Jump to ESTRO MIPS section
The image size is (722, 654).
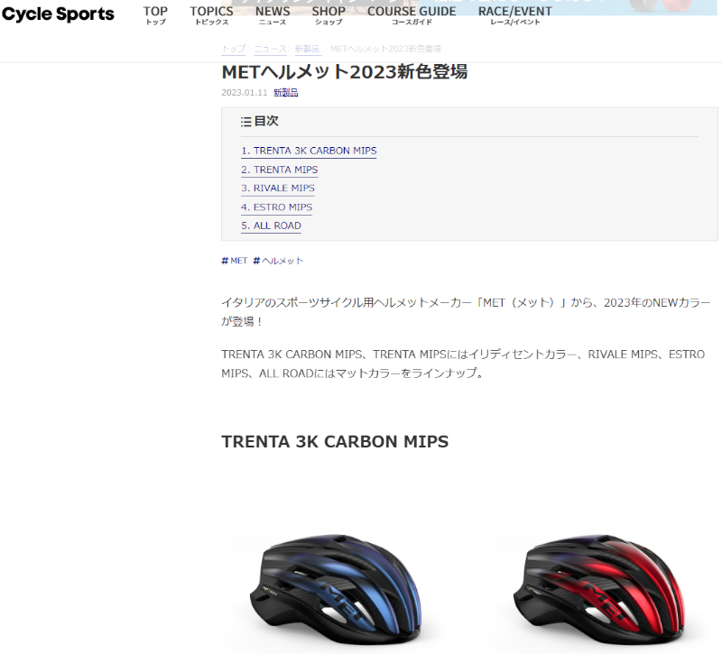coord(277,207)
